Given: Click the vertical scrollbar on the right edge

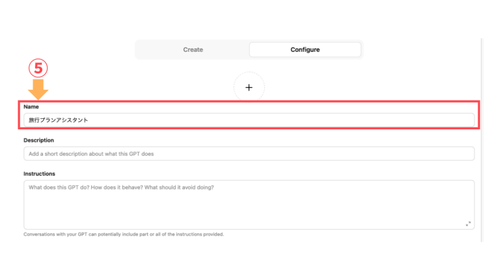Looking at the screenshot, I should point(481,140).
